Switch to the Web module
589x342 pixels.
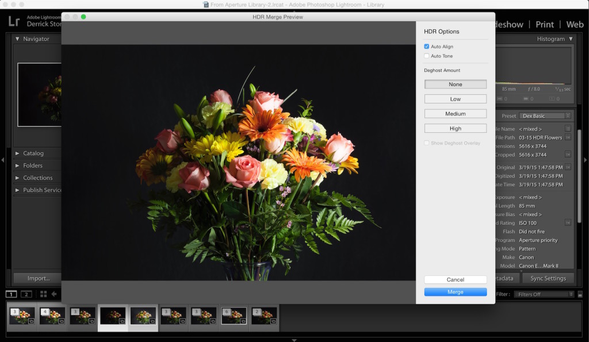coord(575,24)
